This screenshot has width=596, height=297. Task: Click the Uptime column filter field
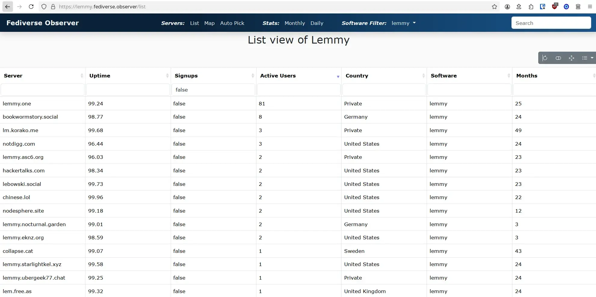click(128, 90)
